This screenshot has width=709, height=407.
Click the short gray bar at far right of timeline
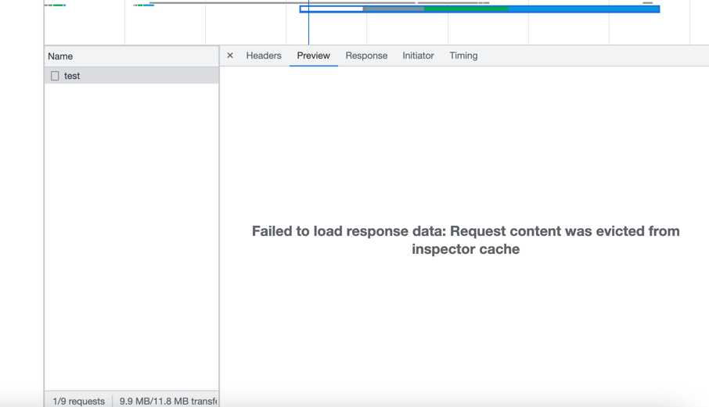click(x=647, y=3)
